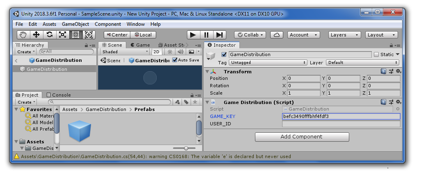Toggle scene lighting with the sun icon

click(x=170, y=52)
